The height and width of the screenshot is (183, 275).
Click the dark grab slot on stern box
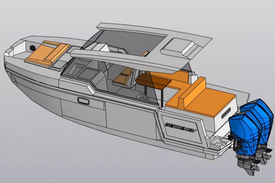226,113
